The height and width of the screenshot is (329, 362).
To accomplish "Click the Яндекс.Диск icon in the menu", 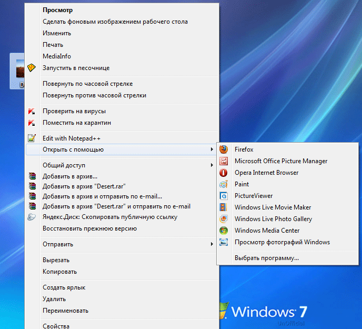I will click(x=32, y=217).
